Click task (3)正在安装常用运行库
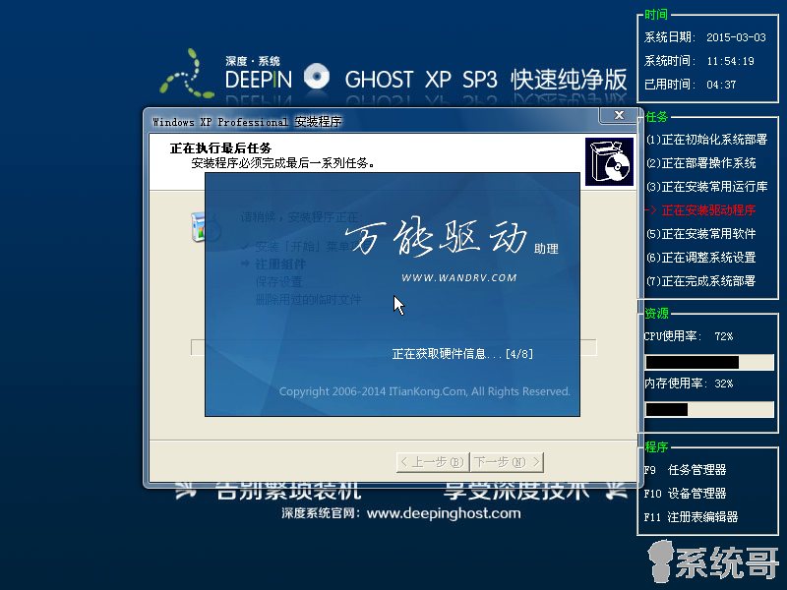The width and height of the screenshot is (787, 590). coord(706,187)
